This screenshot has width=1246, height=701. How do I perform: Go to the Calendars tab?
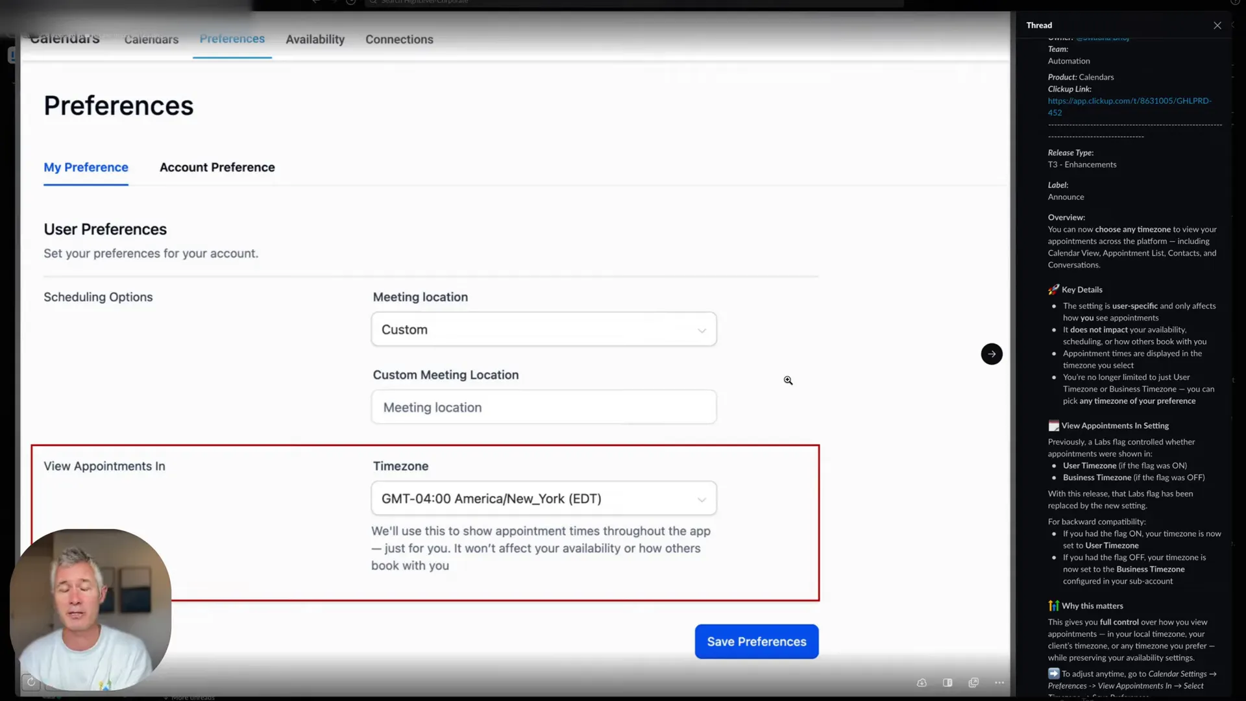[x=151, y=40]
